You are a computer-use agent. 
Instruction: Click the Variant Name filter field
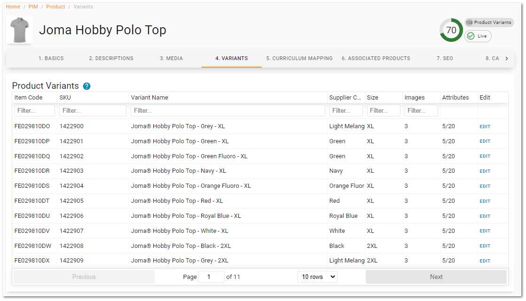coord(228,111)
